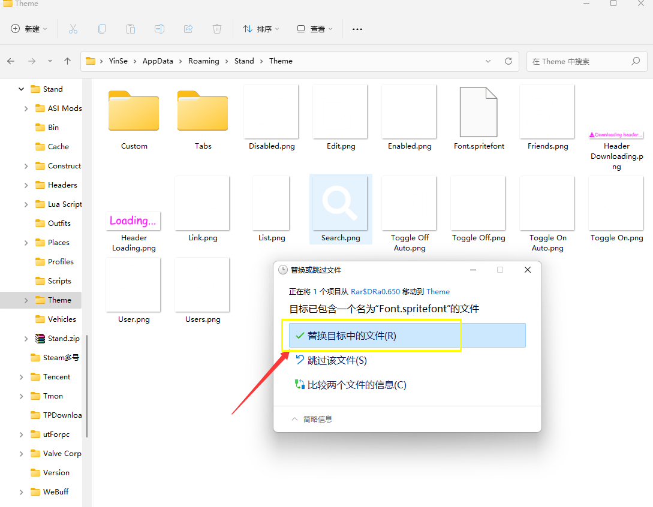Click the 在 Theme 中搜索 search box

(579, 61)
